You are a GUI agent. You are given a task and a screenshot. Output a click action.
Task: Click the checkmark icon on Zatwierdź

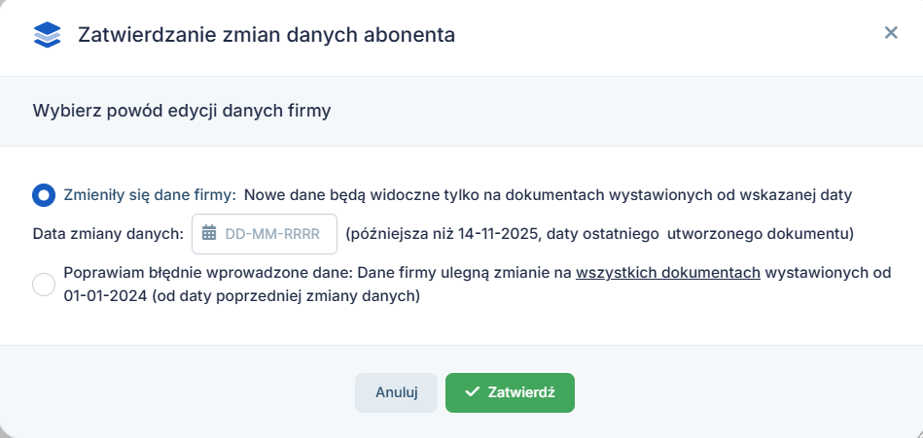pyautogui.click(x=472, y=392)
